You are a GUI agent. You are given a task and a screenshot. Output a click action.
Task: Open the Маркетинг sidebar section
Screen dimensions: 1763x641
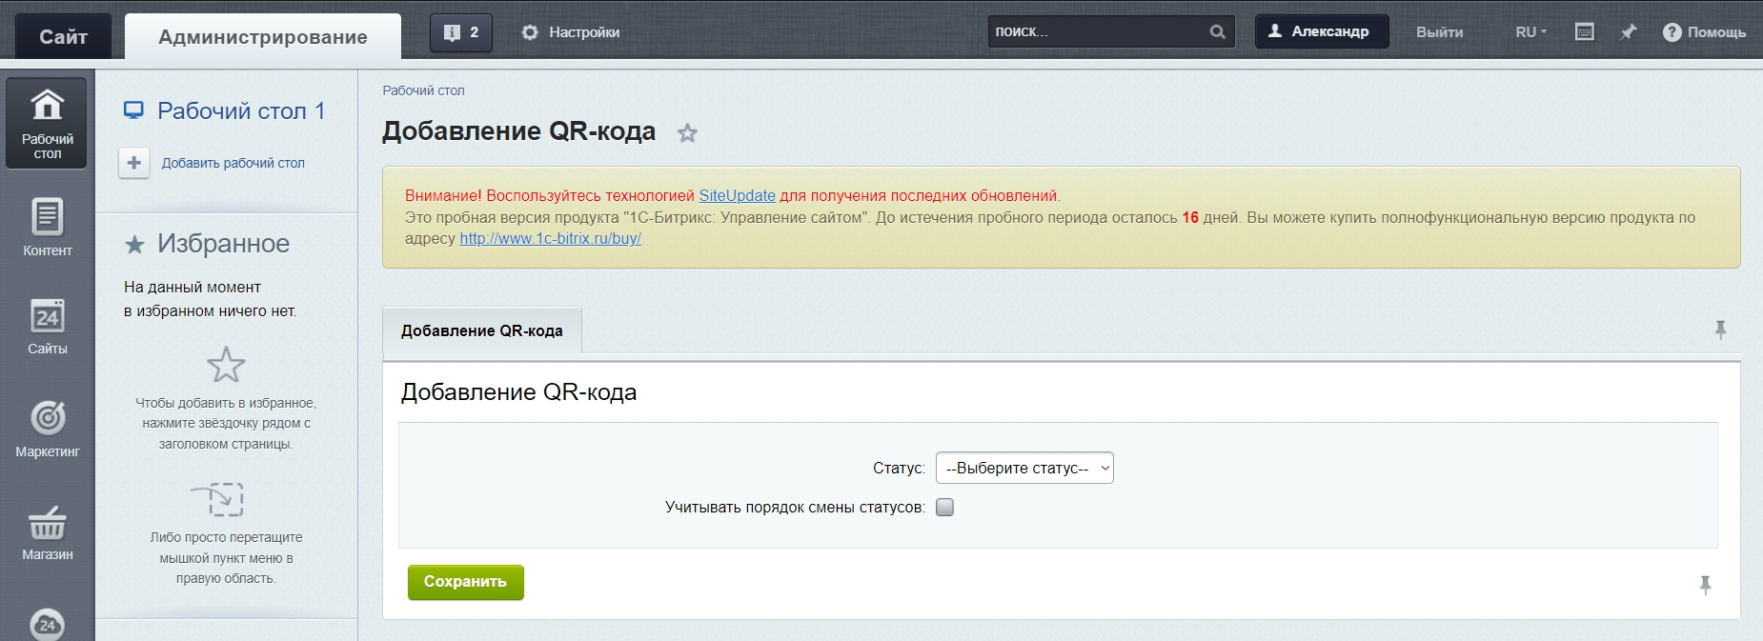47,429
